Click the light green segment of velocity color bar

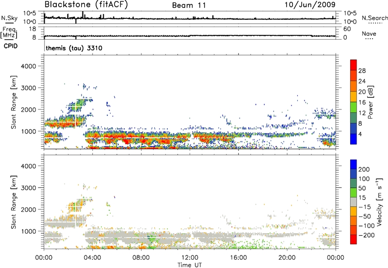354,193
